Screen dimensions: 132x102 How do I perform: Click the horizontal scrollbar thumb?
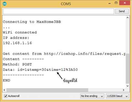47,90
